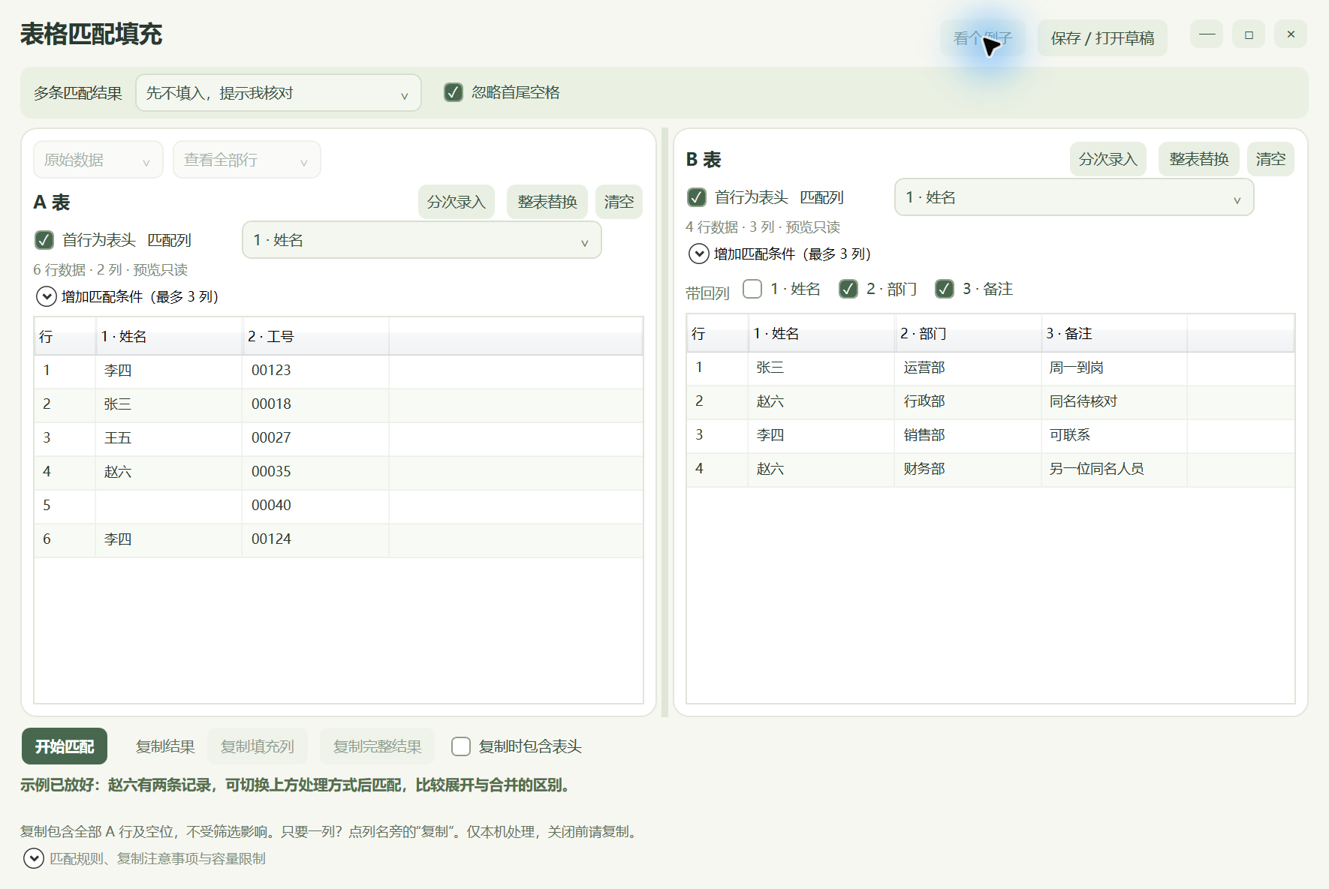Click the 复制完整结果 button
1329x889 pixels.
coord(378,746)
